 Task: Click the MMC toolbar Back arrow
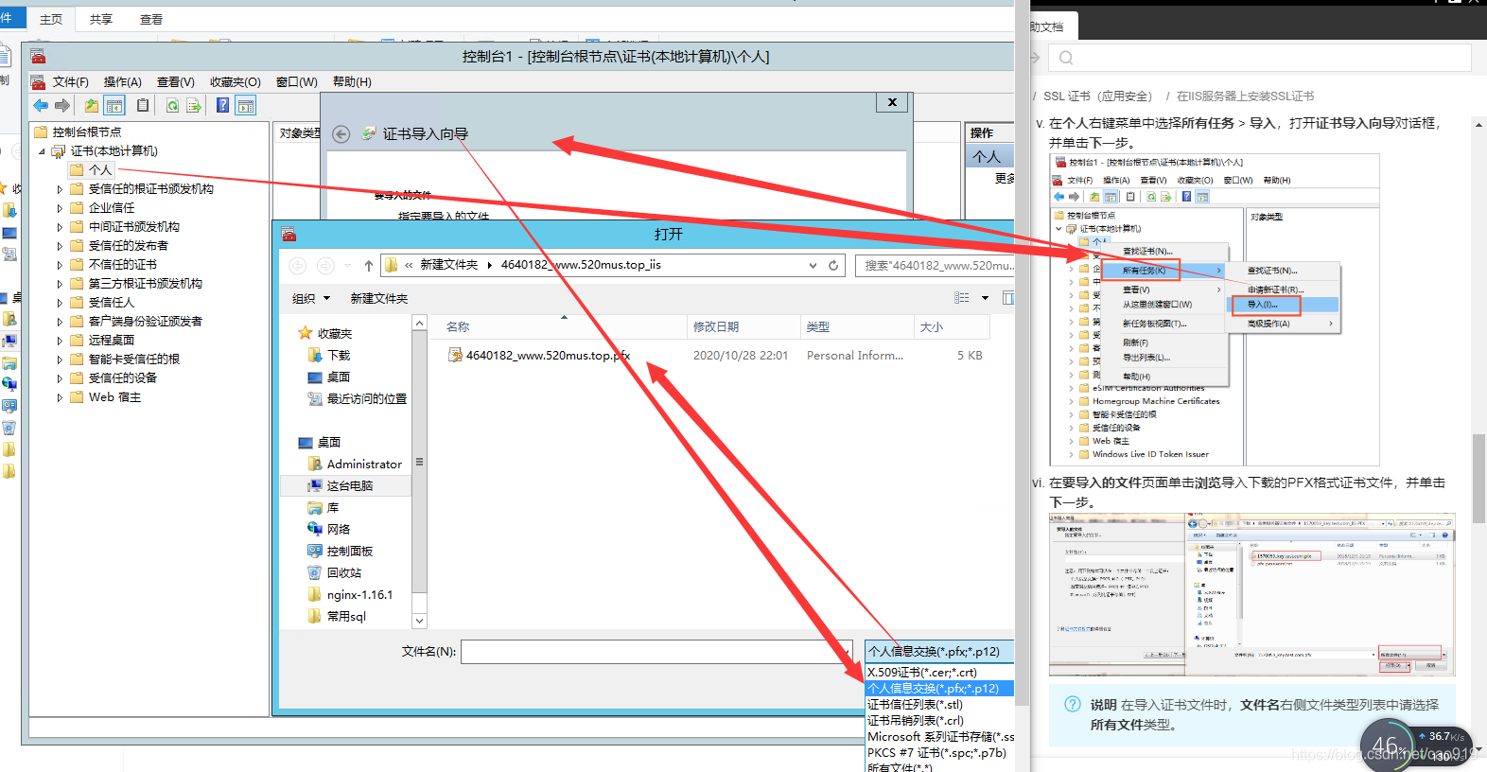(x=41, y=106)
